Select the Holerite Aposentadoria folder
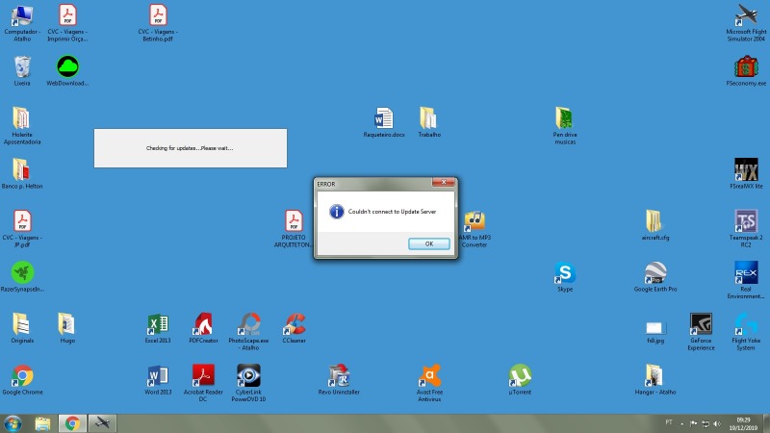770x433 pixels. pyautogui.click(x=22, y=126)
